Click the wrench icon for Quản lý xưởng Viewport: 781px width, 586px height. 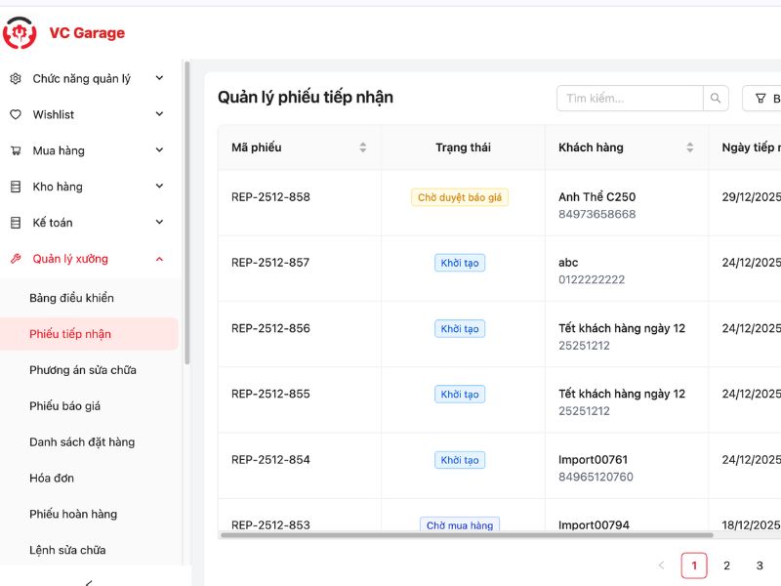click(x=16, y=259)
